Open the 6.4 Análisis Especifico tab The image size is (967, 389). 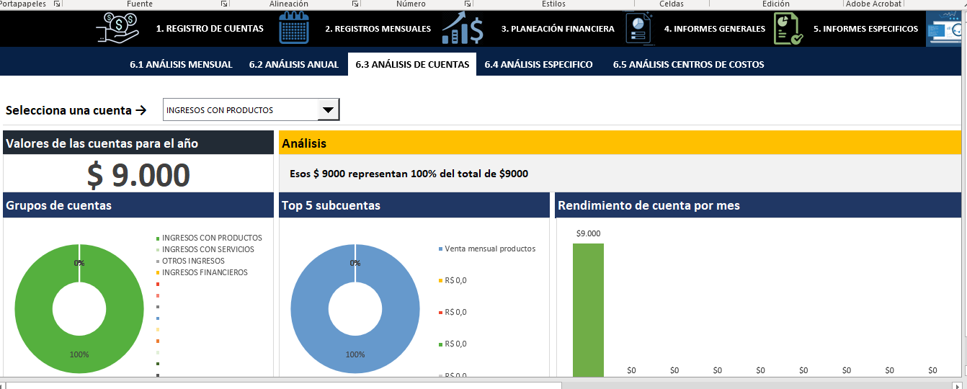pos(538,64)
